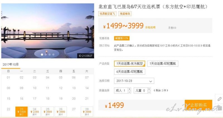Choose October 24 priced ¥2299
The width and height of the screenshot is (223, 118).
[x=35, y=112]
